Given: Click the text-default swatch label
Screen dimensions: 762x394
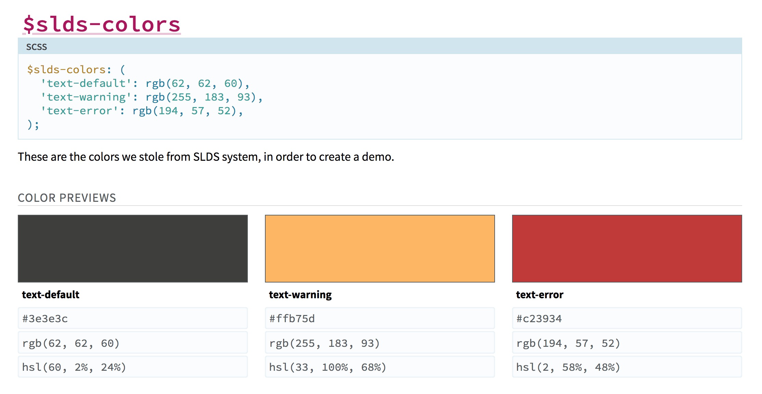Looking at the screenshot, I should pyautogui.click(x=50, y=294).
